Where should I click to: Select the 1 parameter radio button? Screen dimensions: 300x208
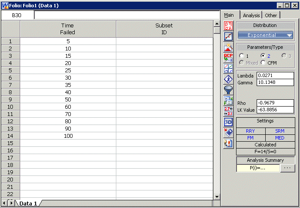point(242,56)
